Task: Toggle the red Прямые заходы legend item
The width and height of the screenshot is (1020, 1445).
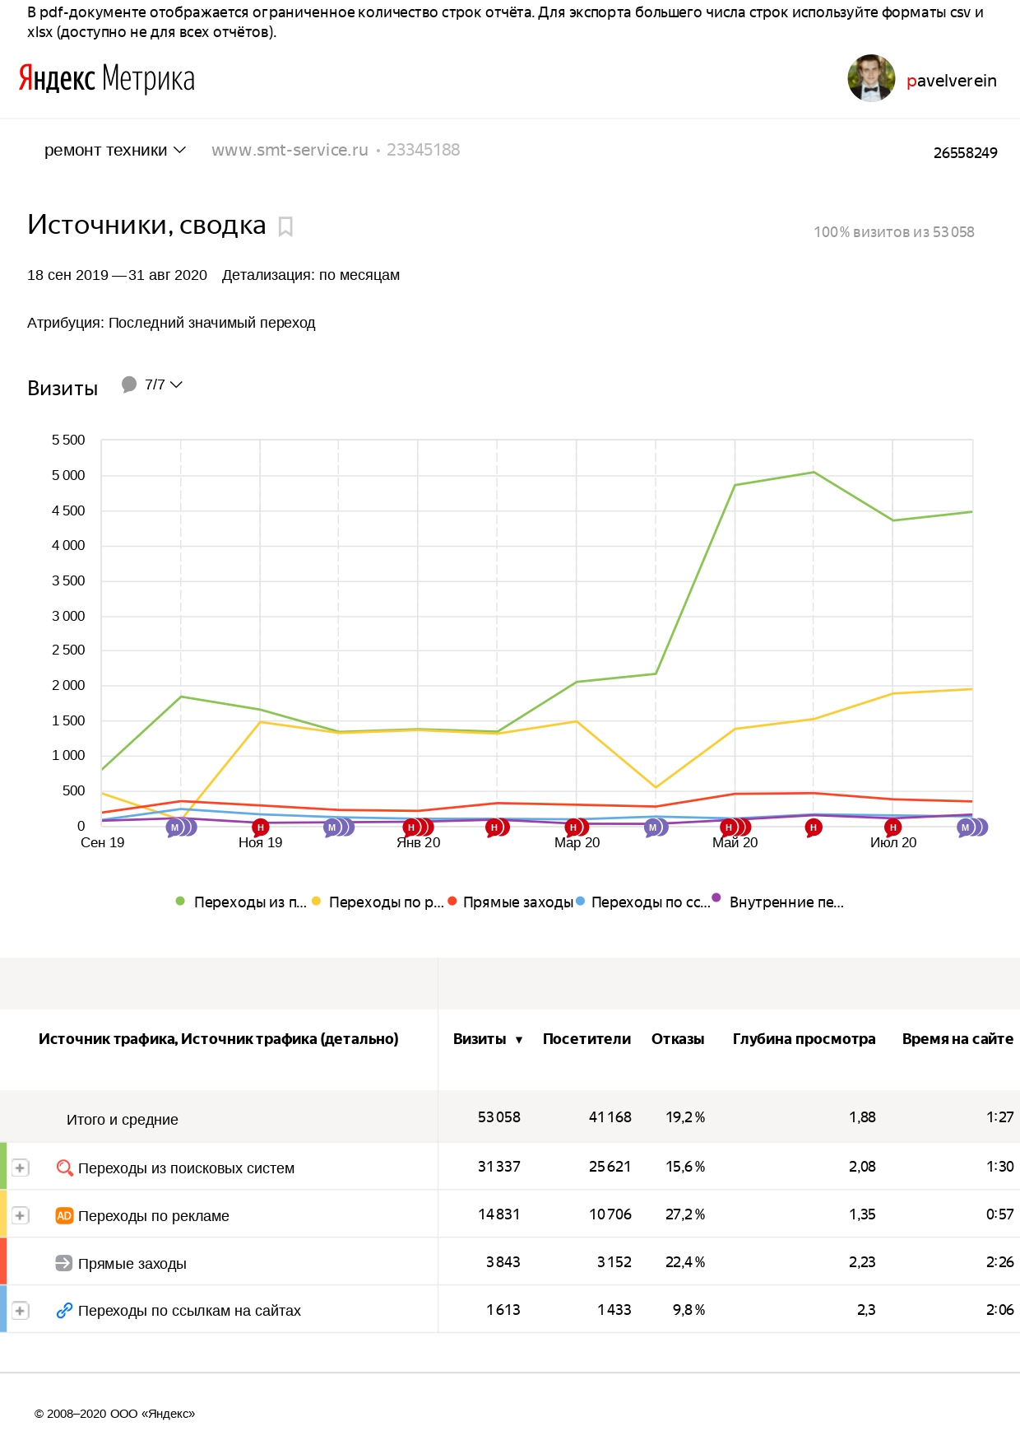Action: pyautogui.click(x=511, y=902)
